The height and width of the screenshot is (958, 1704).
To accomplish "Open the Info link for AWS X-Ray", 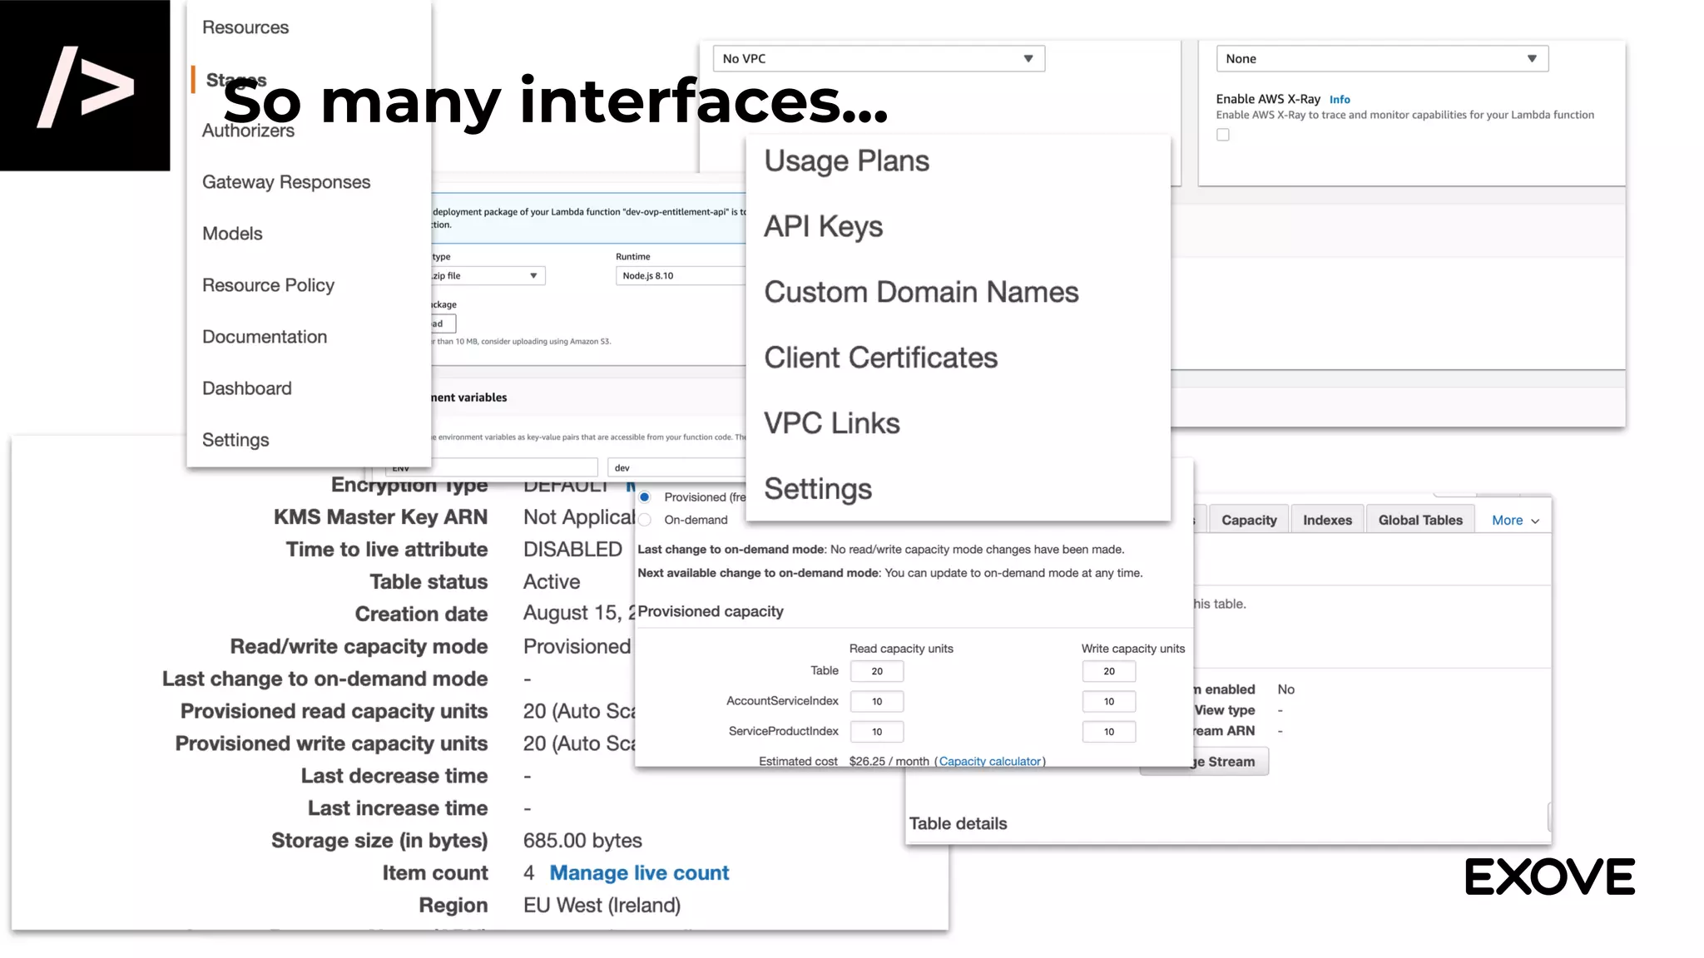I will click(x=1340, y=100).
